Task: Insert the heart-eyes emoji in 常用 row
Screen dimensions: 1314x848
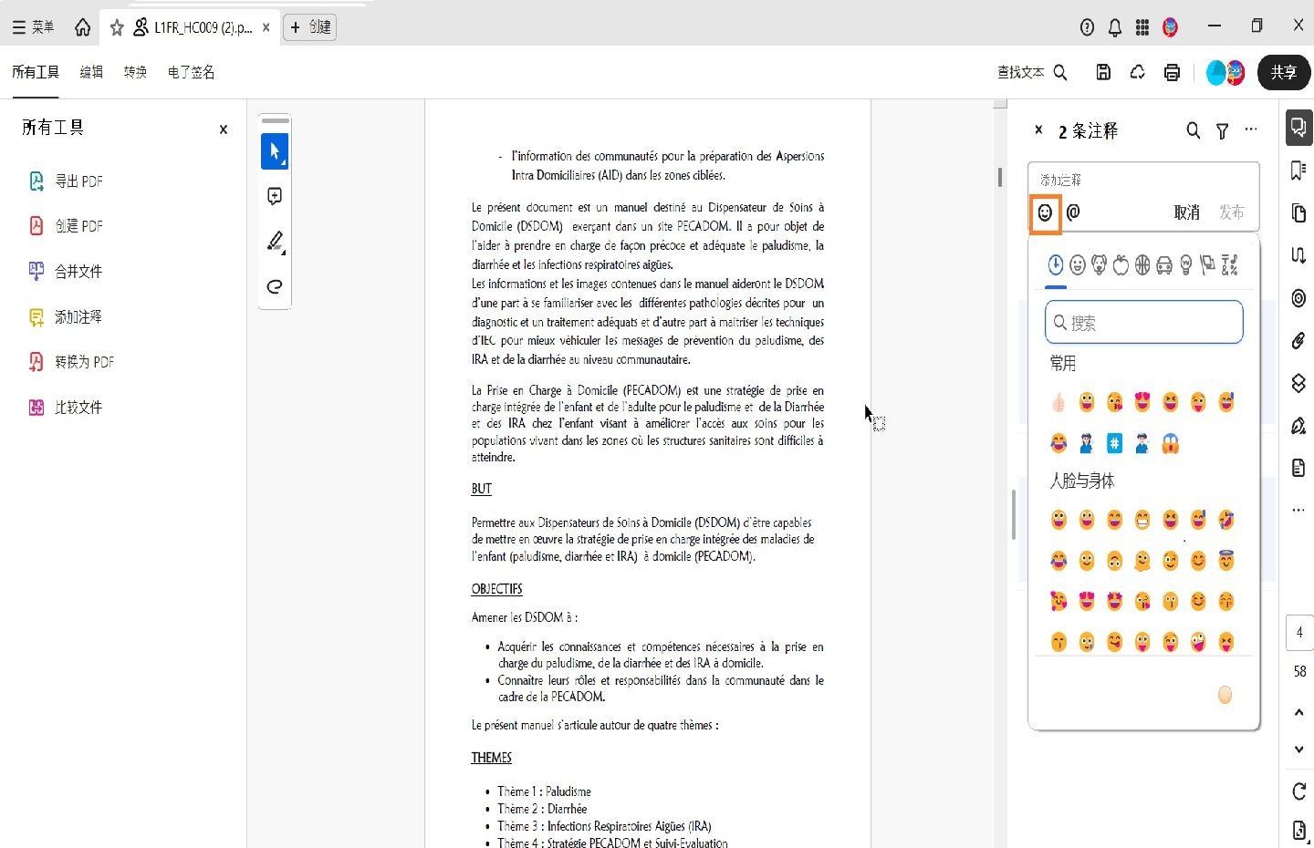Action: [1142, 402]
